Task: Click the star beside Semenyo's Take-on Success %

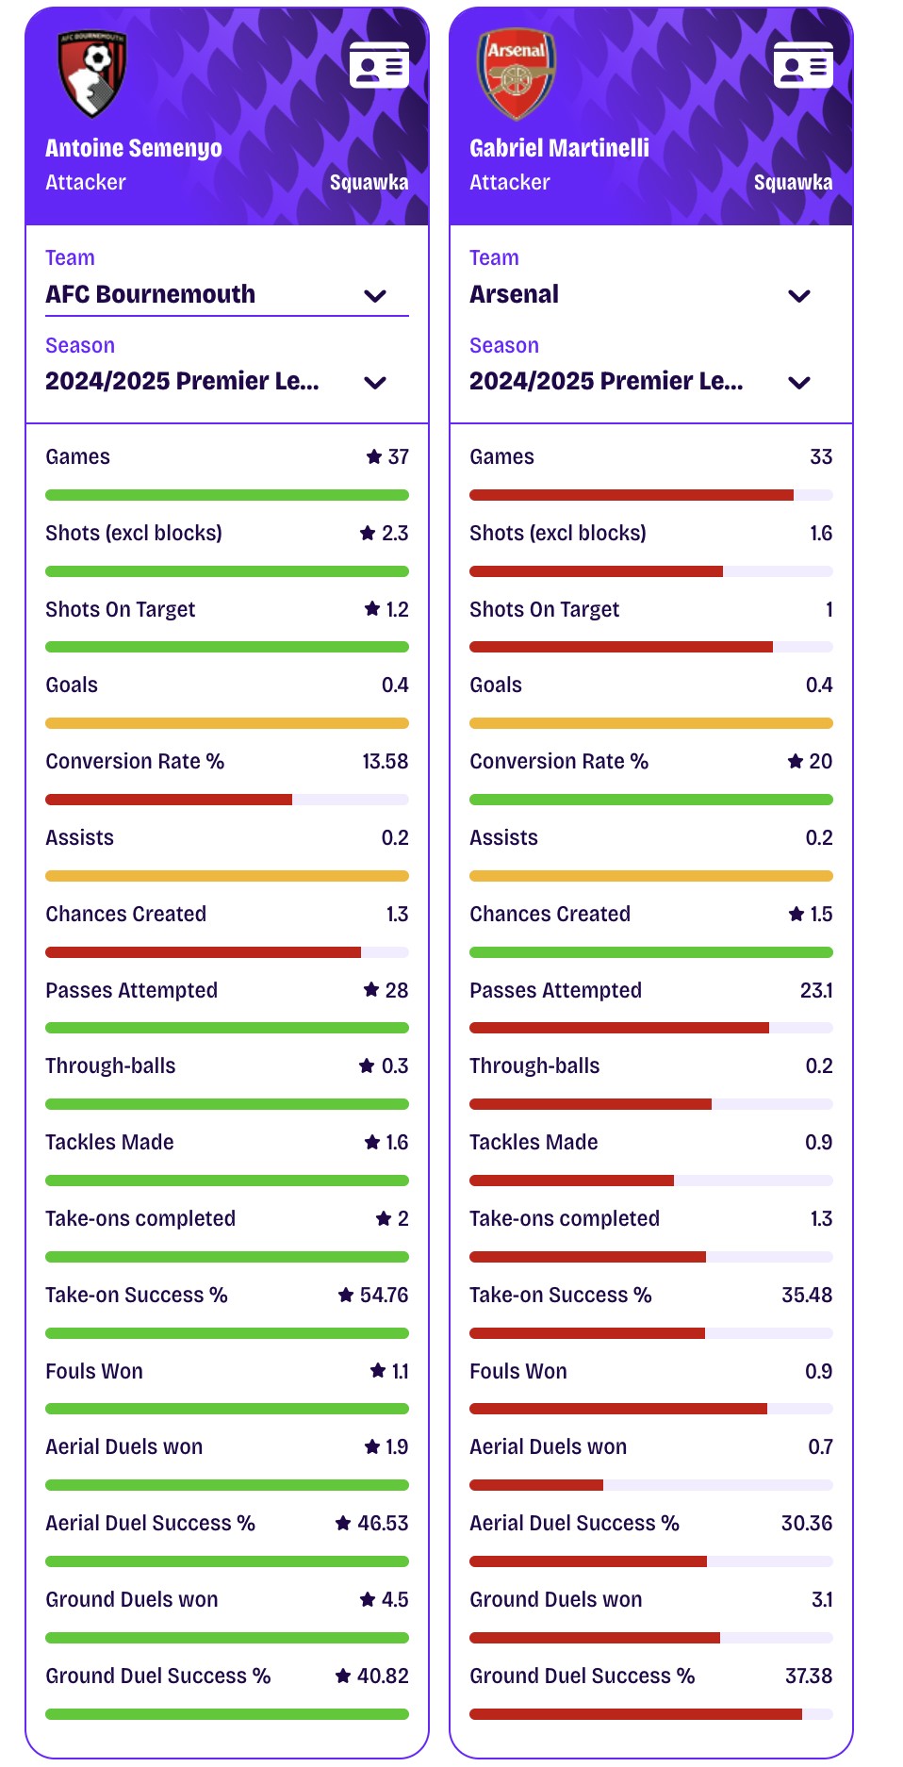Action: (x=346, y=1295)
